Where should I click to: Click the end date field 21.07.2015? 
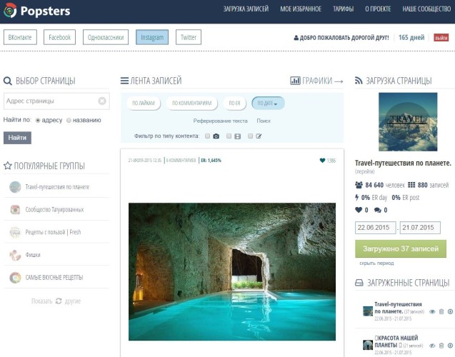pos(420,228)
